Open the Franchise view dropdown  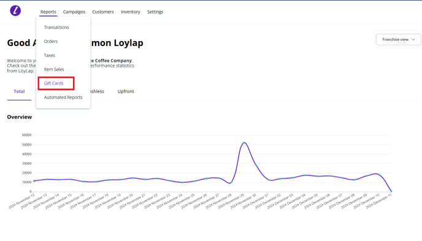(398, 39)
